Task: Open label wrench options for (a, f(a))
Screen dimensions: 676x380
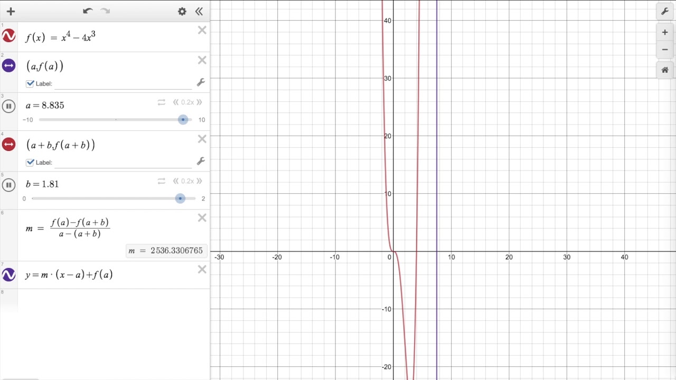Action: (x=201, y=82)
